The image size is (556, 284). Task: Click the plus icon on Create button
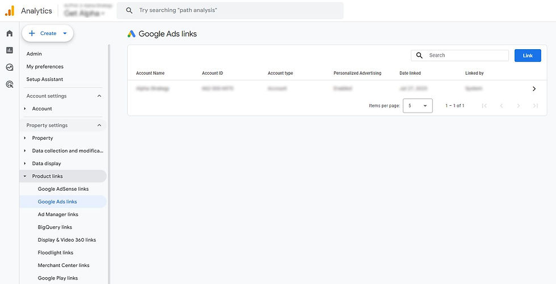32,33
